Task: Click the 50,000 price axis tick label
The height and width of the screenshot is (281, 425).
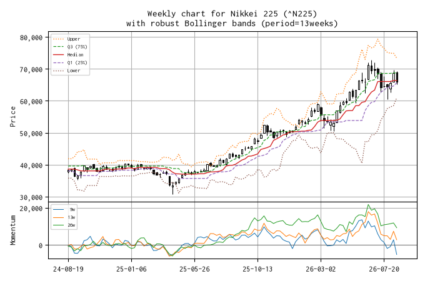Action: click(x=31, y=134)
